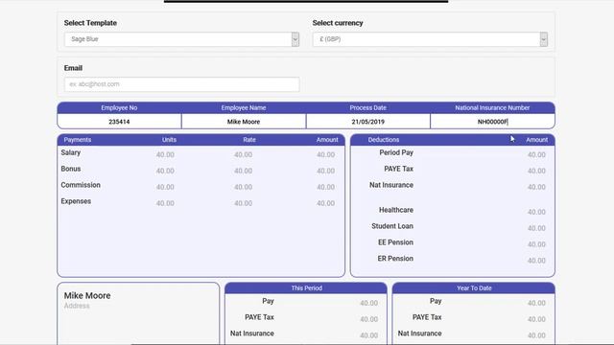Click the Salary units value
This screenshot has height=345, width=614.
pyautogui.click(x=165, y=154)
